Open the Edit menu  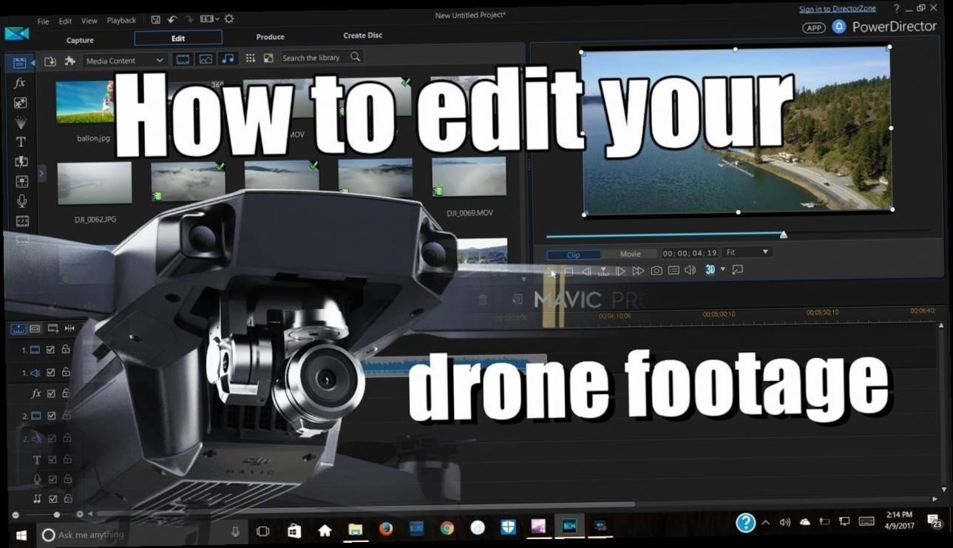65,21
